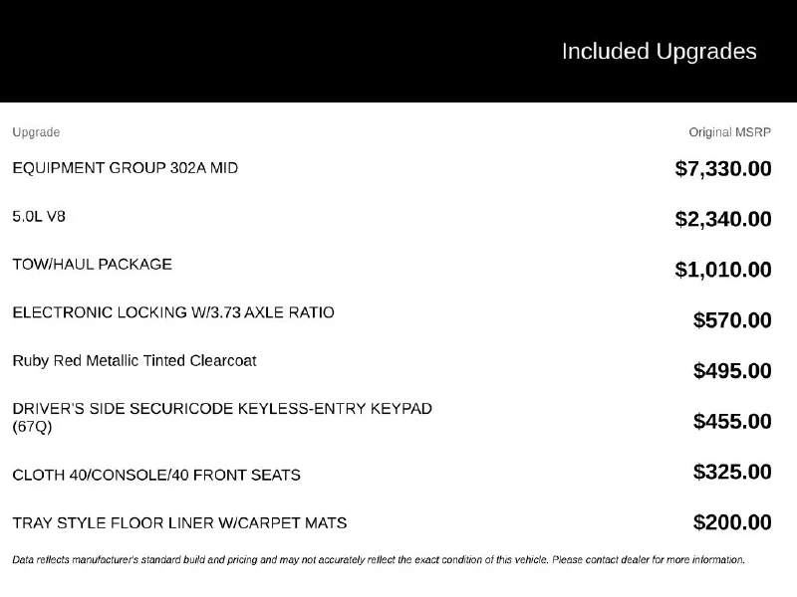Choose the TOW/HAUL PACKAGE entry

coord(92,265)
